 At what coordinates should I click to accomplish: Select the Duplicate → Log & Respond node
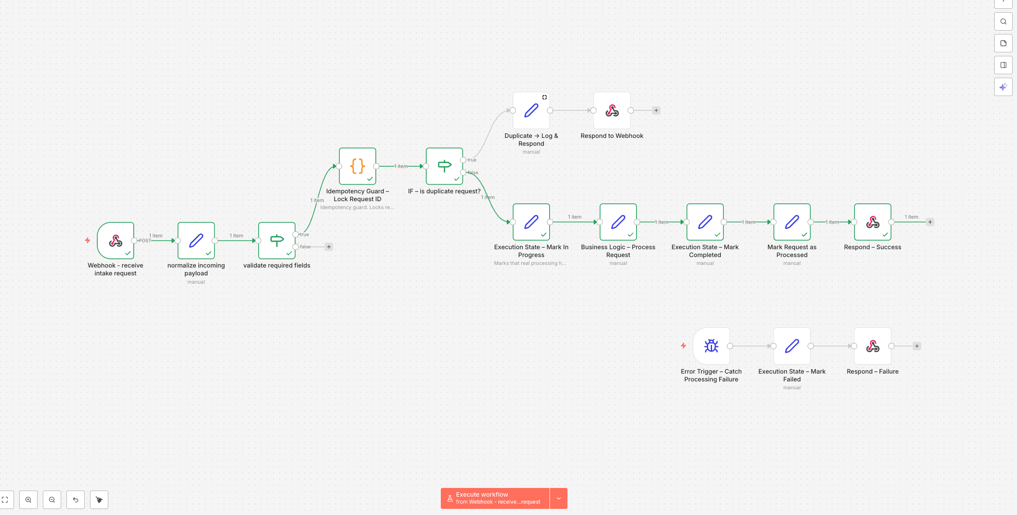(x=531, y=110)
